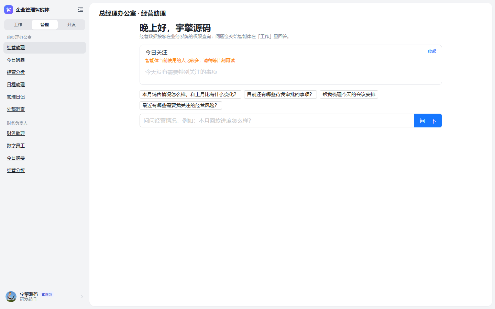Focus the 问问经营情况 input field
Image resolution: width=495 pixels, height=309 pixels.
point(277,121)
